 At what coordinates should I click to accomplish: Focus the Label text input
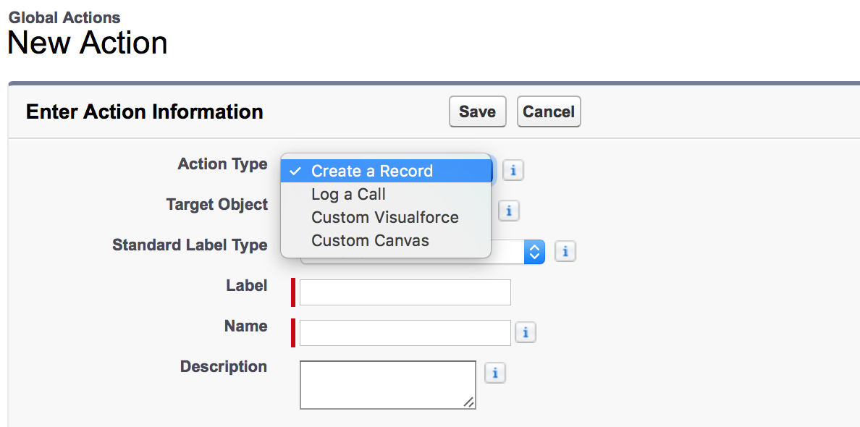[x=405, y=292]
